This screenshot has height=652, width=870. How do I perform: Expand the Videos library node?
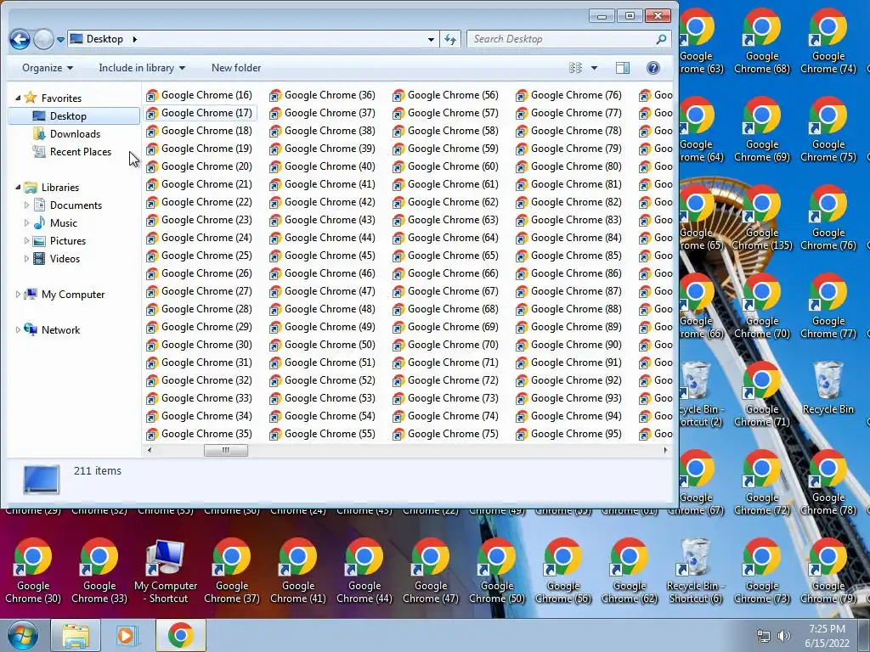pyautogui.click(x=26, y=258)
